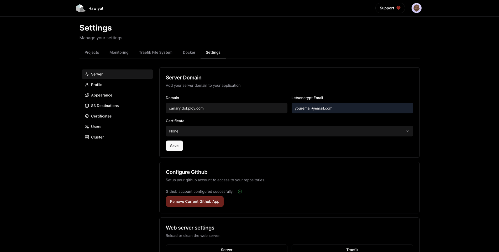Click the Server Domain heading
The width and height of the screenshot is (499, 252).
coord(184,78)
